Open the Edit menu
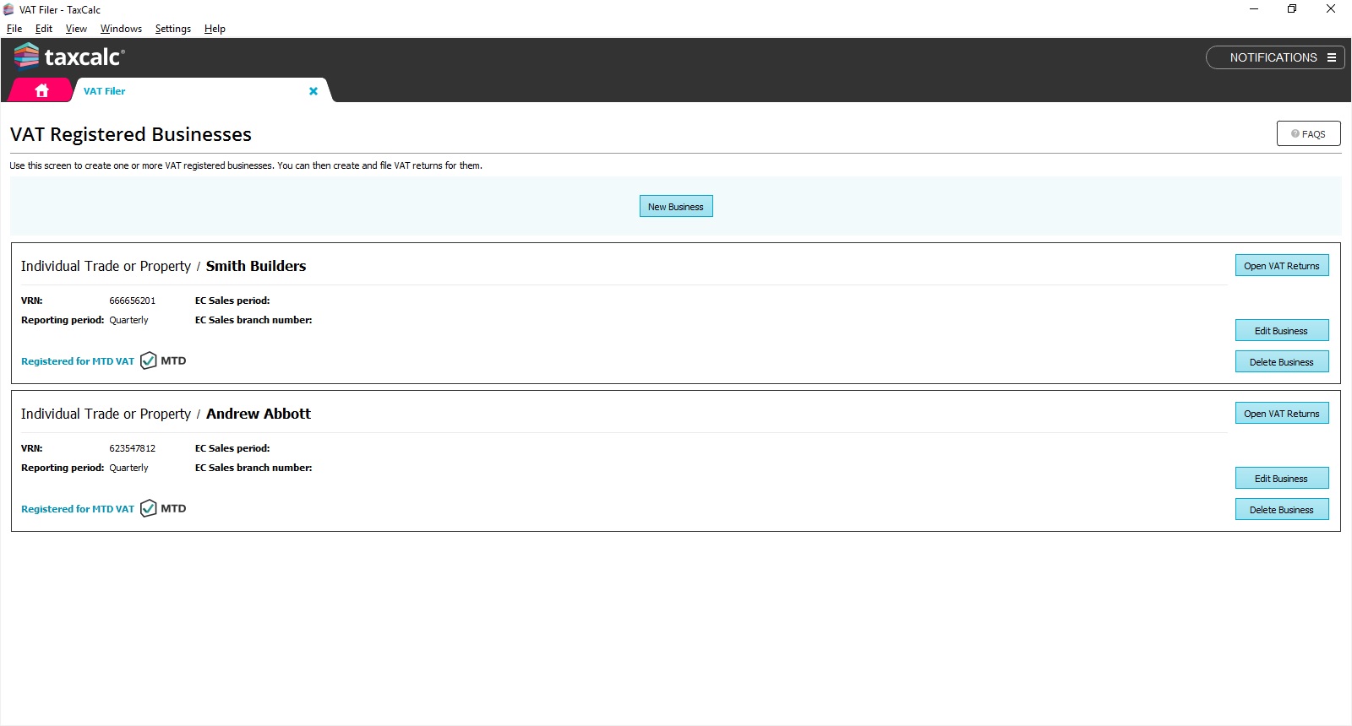The image size is (1352, 726). tap(44, 29)
